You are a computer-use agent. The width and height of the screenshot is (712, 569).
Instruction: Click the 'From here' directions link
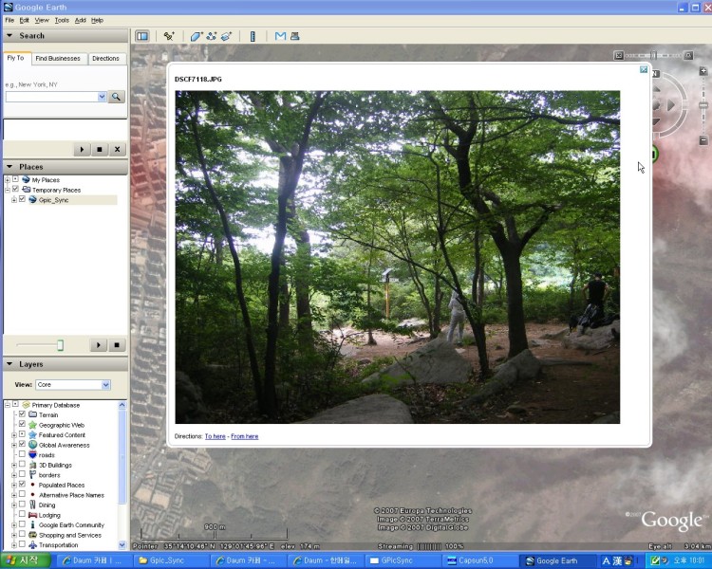(244, 436)
